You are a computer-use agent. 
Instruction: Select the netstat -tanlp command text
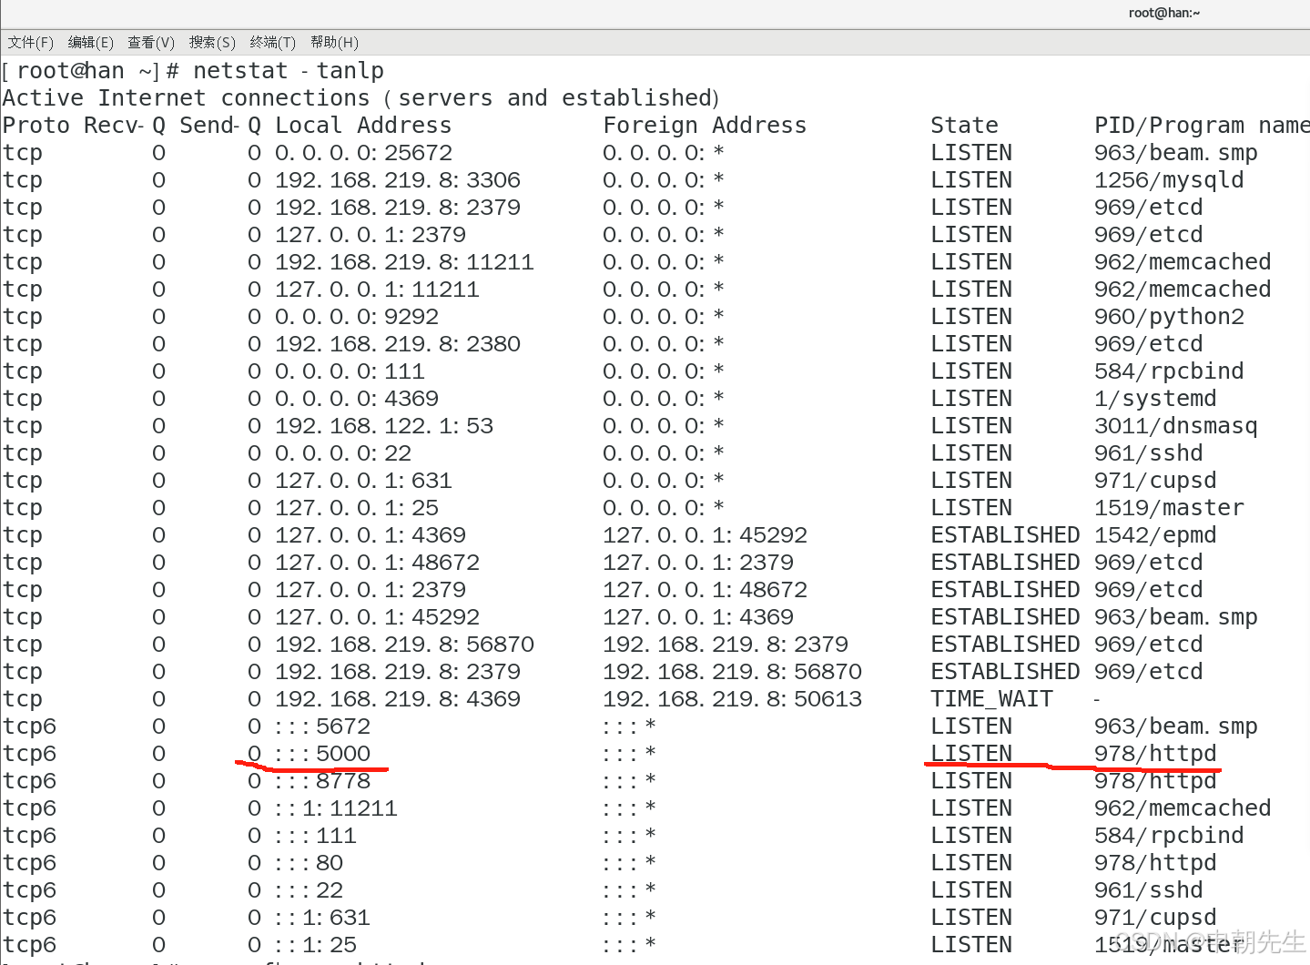(291, 70)
